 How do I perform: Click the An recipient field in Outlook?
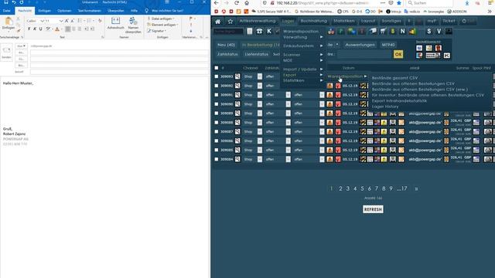click(120, 53)
